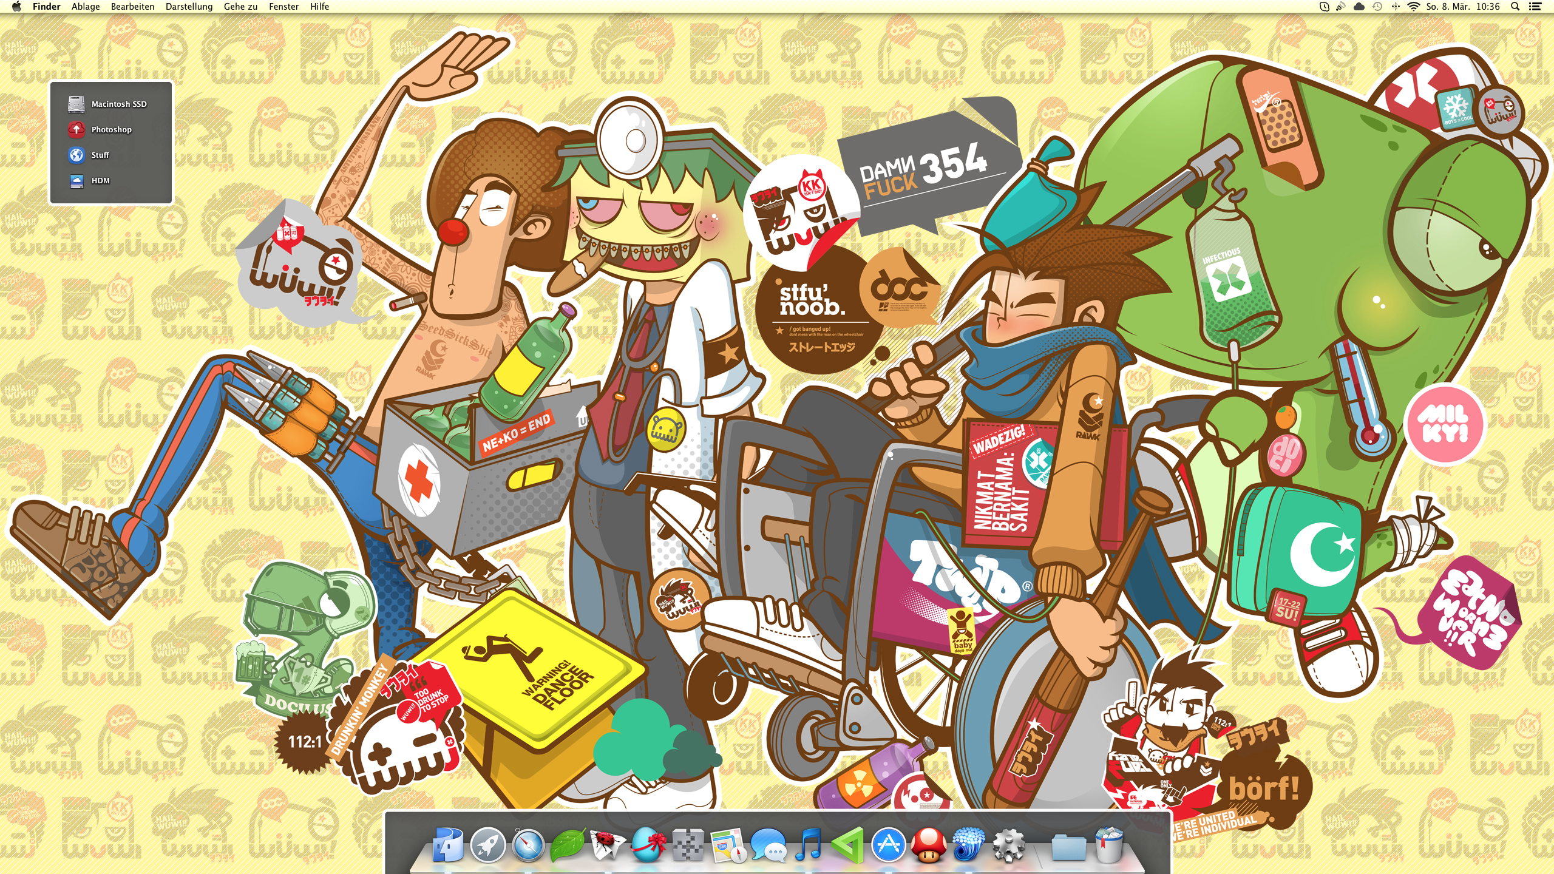The width and height of the screenshot is (1554, 874).
Task: Open Time Machine menu bar icon
Action: tap(1377, 7)
